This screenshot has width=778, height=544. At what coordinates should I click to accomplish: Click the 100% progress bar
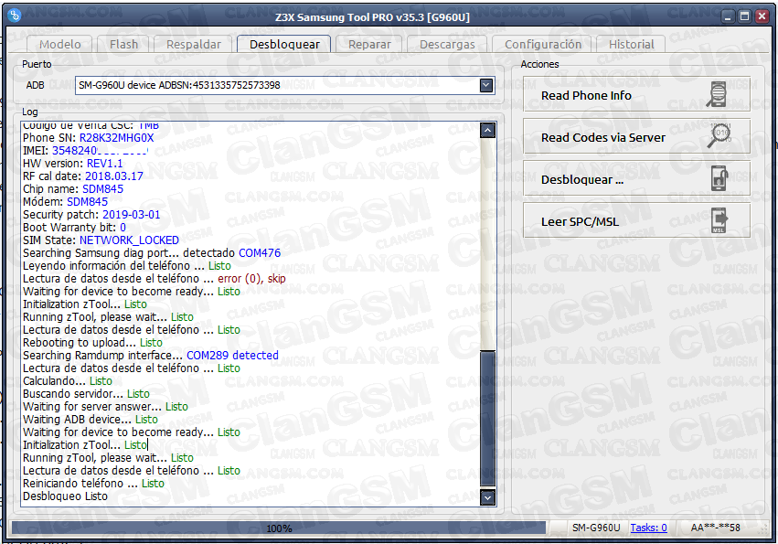(x=279, y=528)
